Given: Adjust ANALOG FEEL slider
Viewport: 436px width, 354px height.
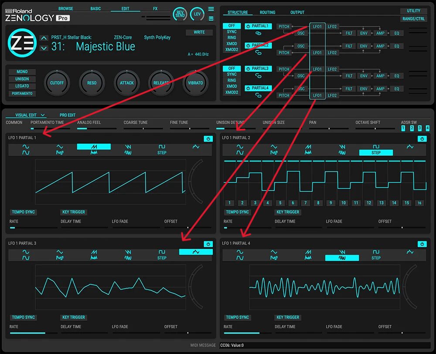Looking at the screenshot, I should click(96, 128).
